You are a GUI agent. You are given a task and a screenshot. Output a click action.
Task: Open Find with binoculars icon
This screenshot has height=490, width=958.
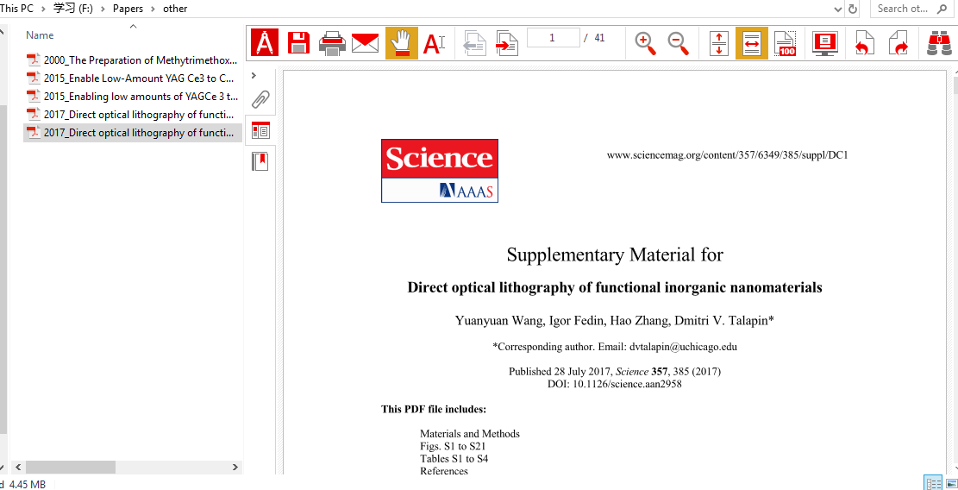[939, 43]
